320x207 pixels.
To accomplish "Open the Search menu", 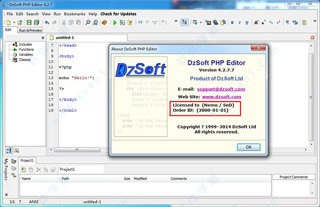I will pyautogui.click(x=32, y=14).
